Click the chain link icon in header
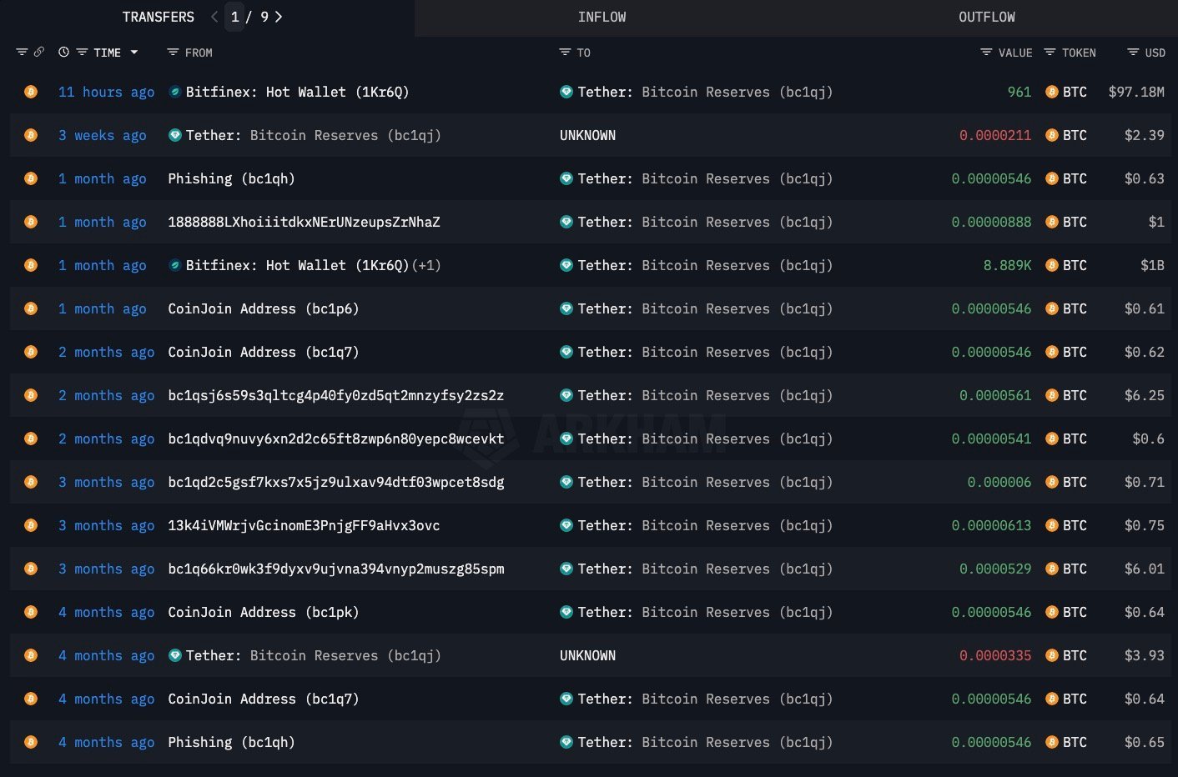1178x777 pixels. tap(38, 52)
